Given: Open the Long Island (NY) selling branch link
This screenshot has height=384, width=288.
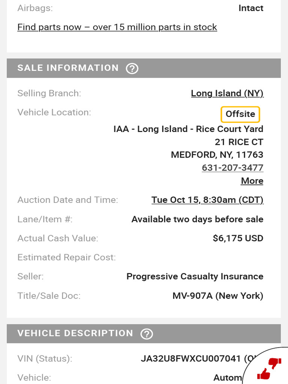Looking at the screenshot, I should (x=227, y=93).
